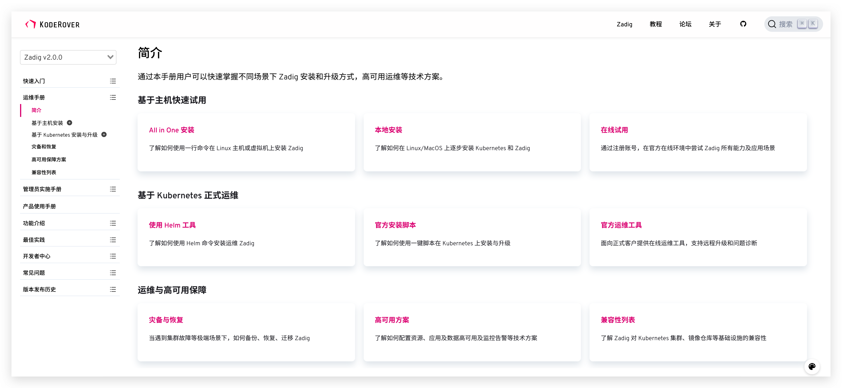Open the 论坛 navigation menu item

(x=685, y=24)
